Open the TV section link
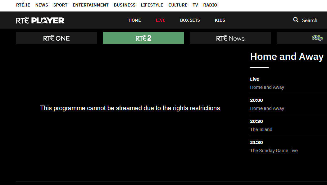Screen dimensions: 327x185 click(x=195, y=5)
